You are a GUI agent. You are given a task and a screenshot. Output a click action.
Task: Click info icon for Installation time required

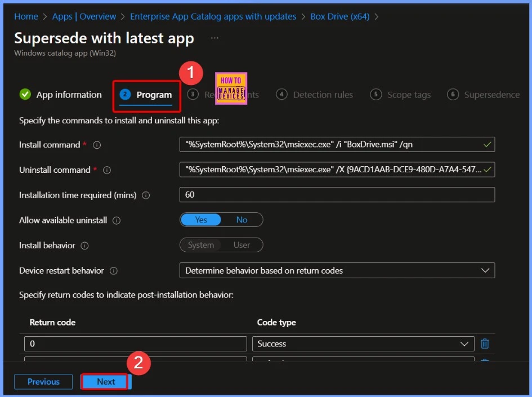[146, 195]
